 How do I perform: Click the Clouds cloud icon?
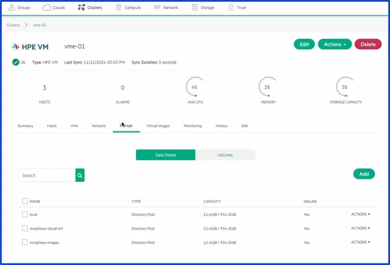(x=47, y=7)
